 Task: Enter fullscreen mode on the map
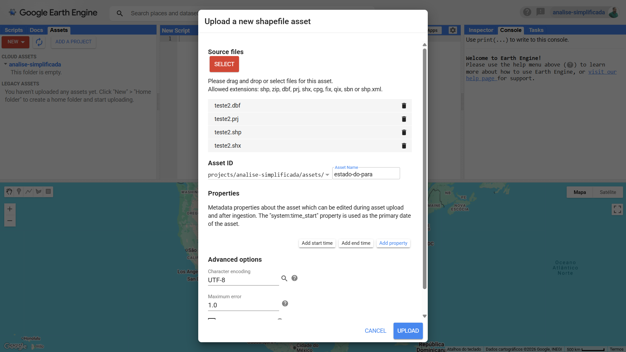click(617, 209)
